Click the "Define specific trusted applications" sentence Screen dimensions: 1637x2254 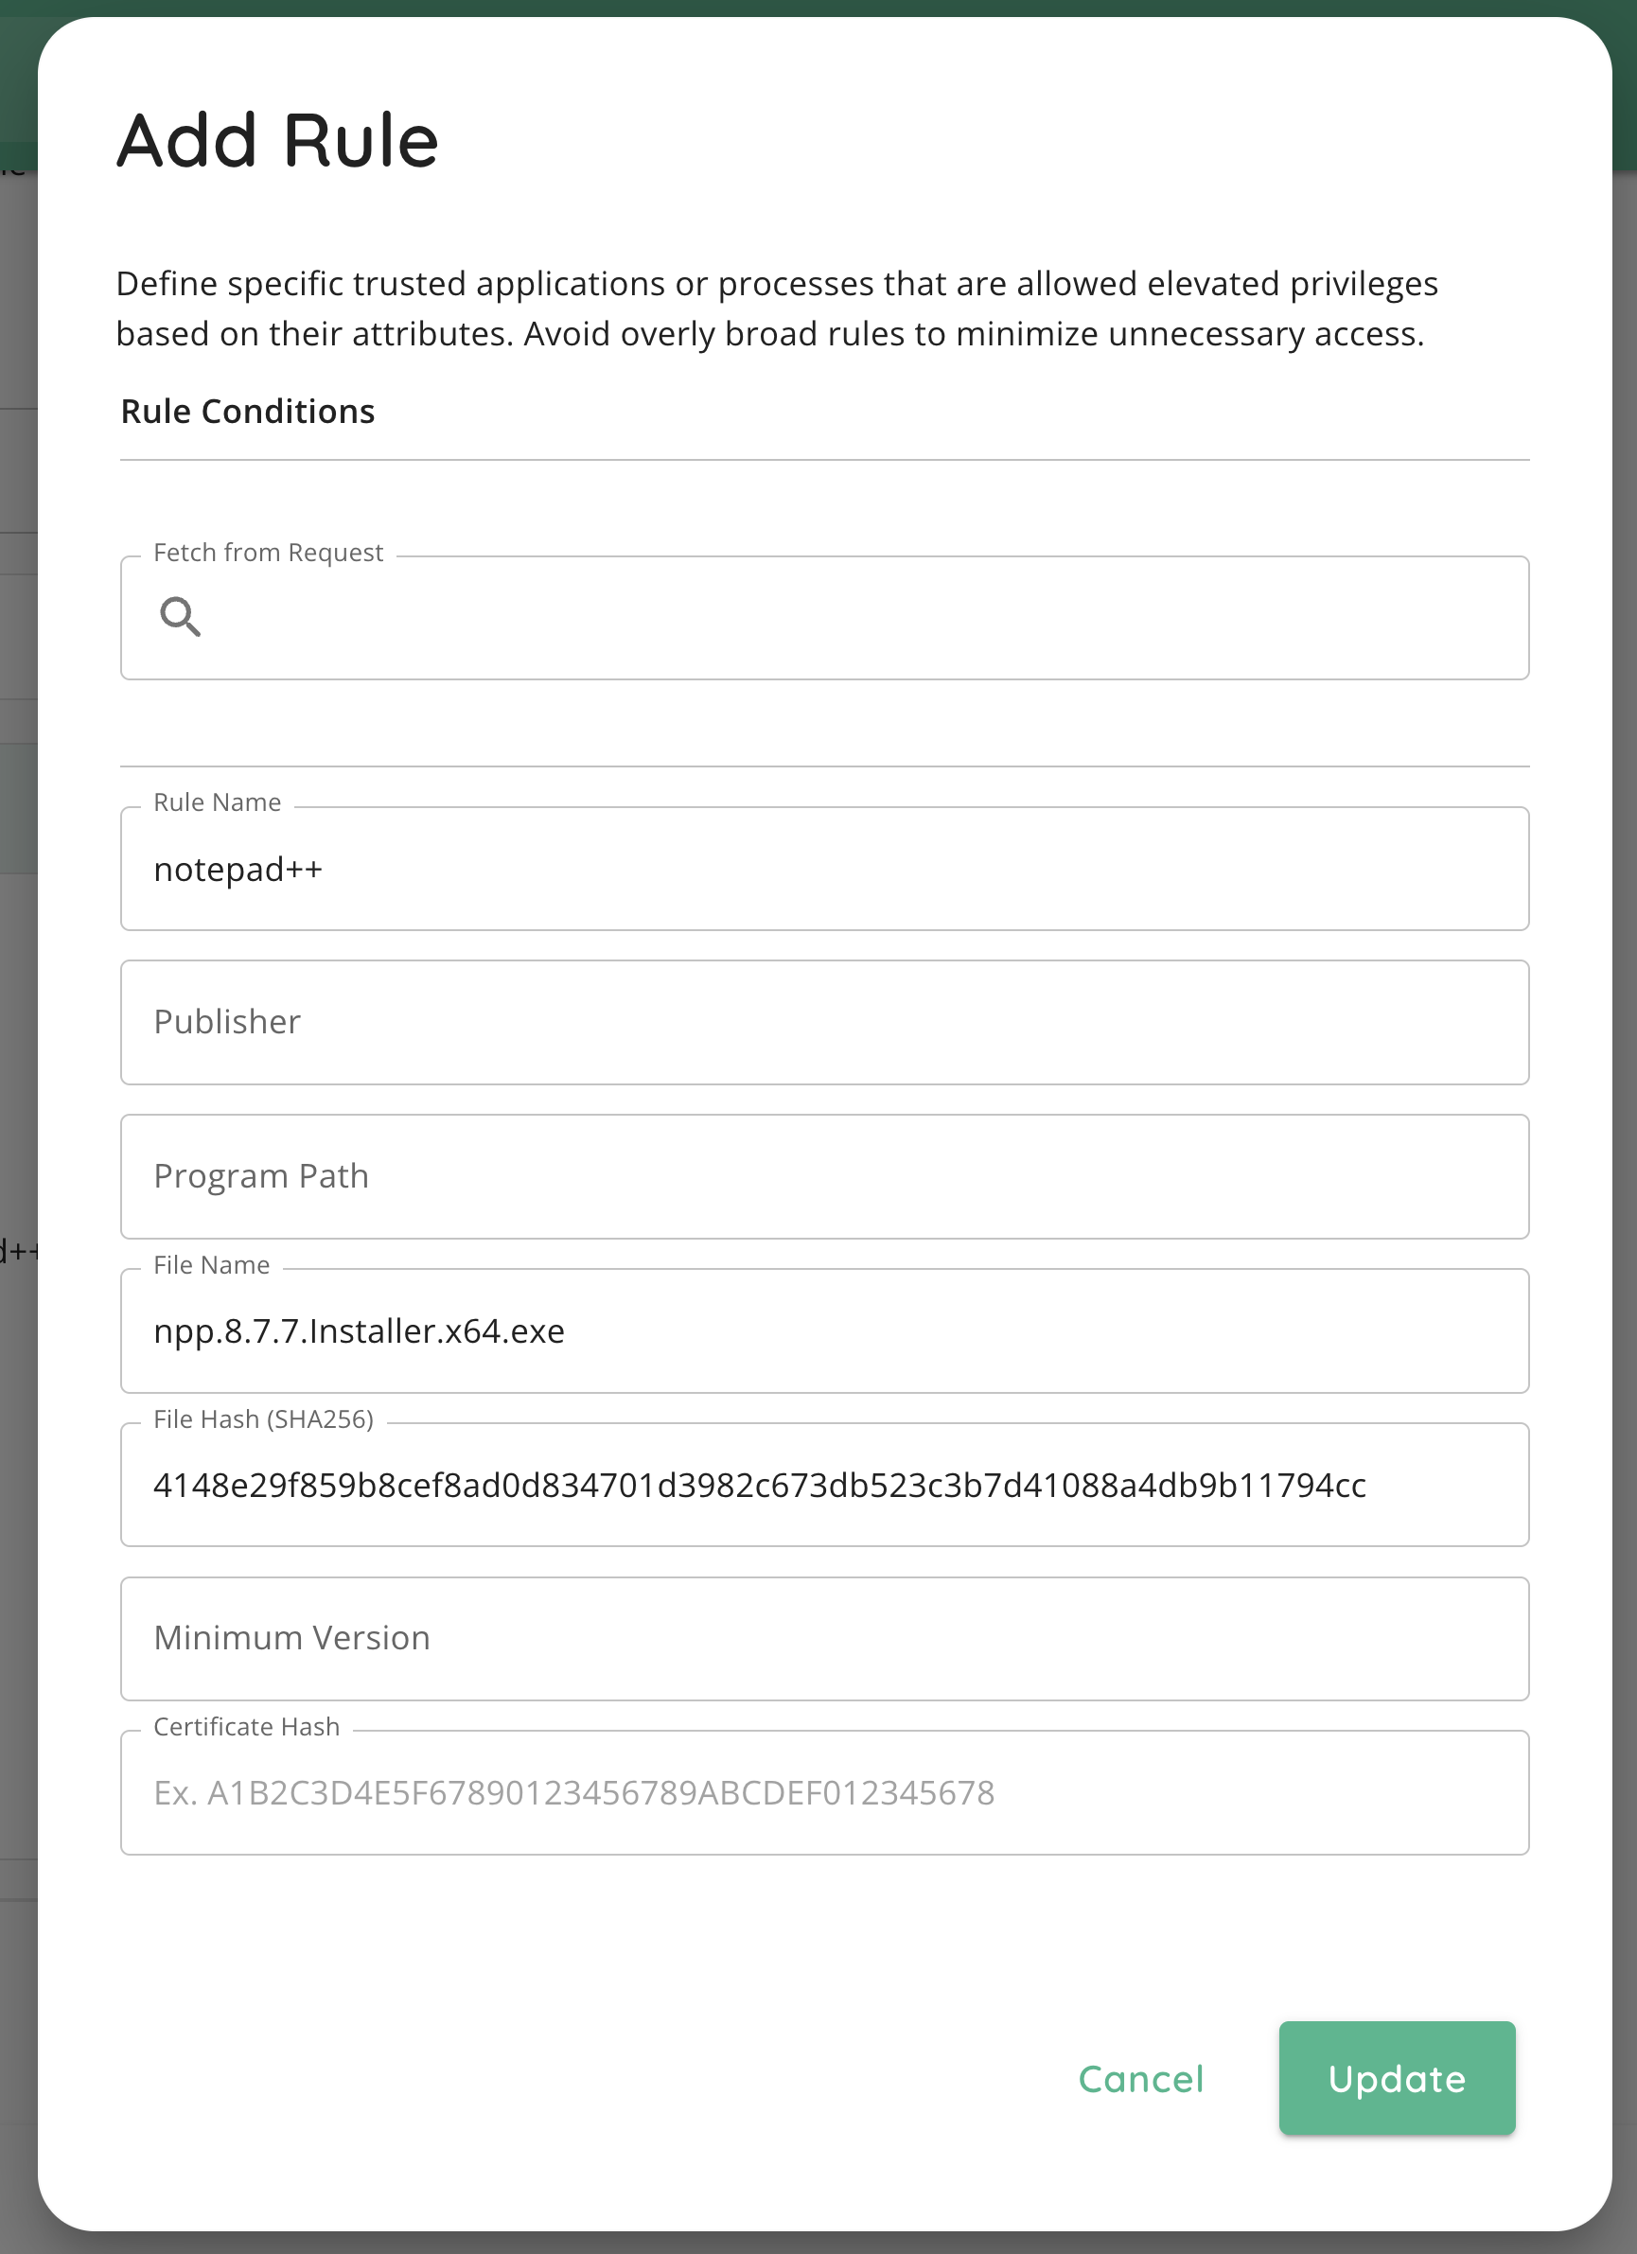coord(775,284)
